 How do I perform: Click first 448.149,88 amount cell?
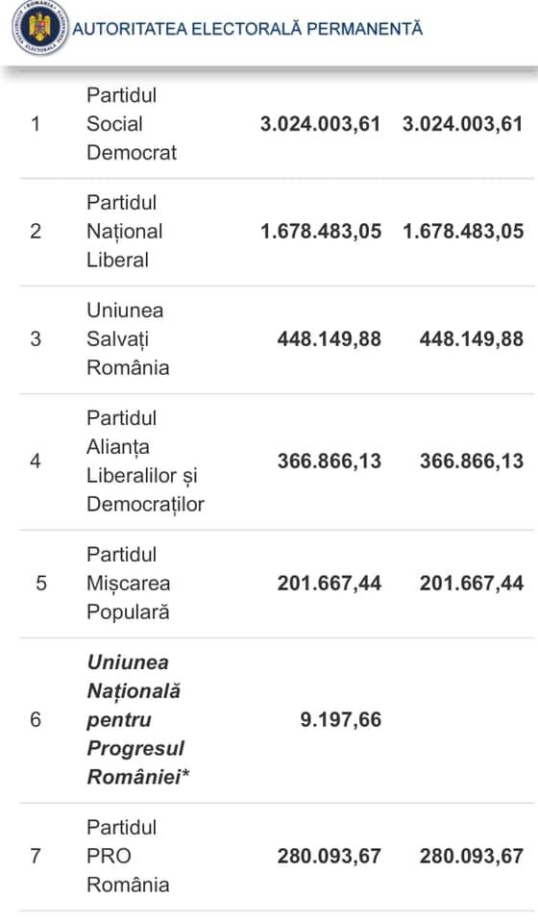[330, 339]
